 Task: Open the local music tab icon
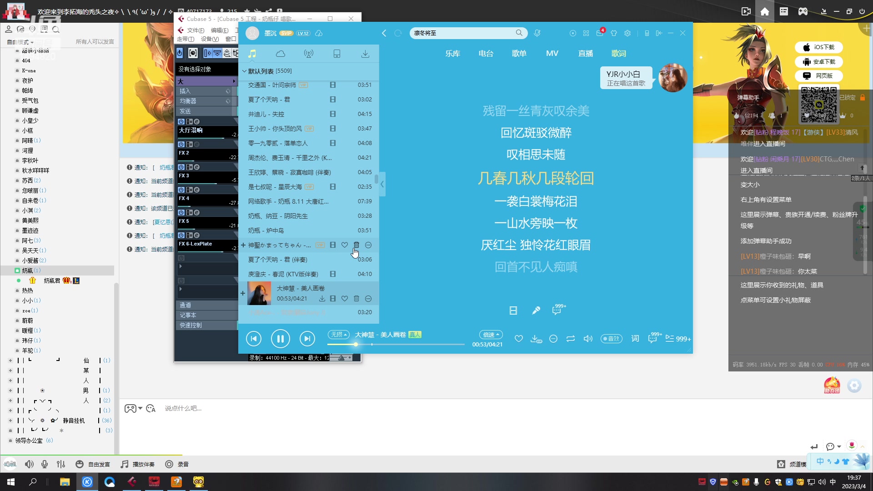[x=252, y=54]
